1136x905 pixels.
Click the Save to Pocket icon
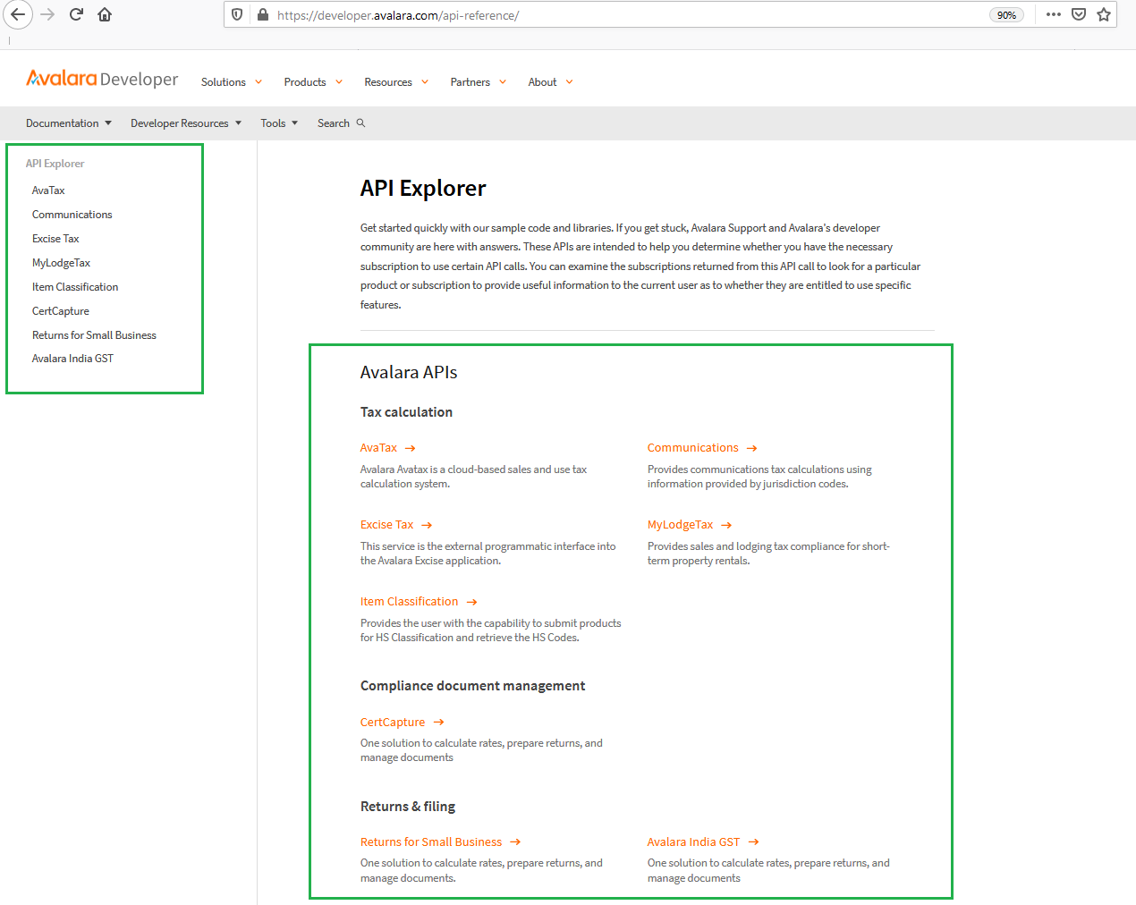(x=1079, y=14)
